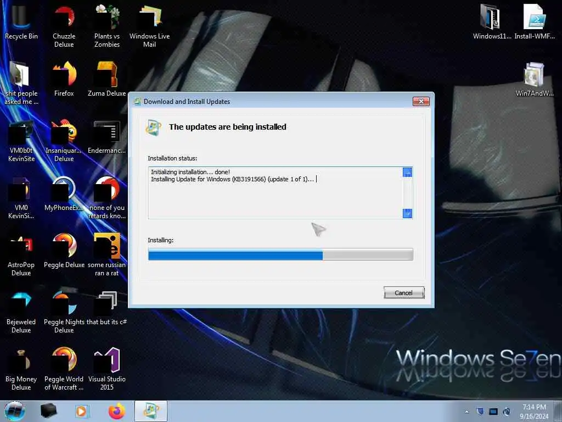Open Big Money Deluxe desktop icon
The height and width of the screenshot is (422, 562).
pos(21,369)
